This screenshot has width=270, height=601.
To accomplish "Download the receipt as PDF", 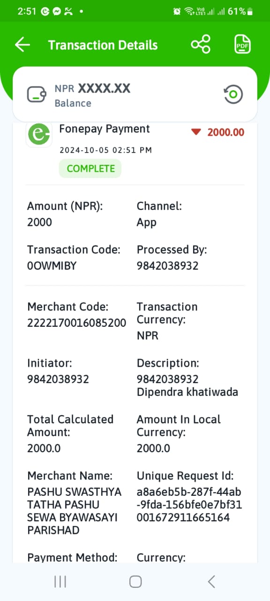I will (x=242, y=45).
